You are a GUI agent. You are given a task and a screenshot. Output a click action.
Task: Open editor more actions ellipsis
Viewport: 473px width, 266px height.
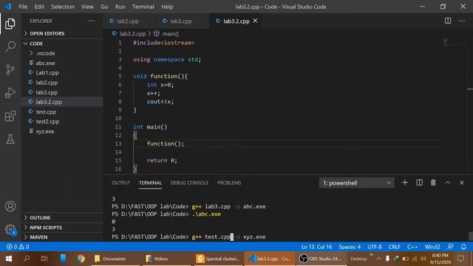point(462,21)
